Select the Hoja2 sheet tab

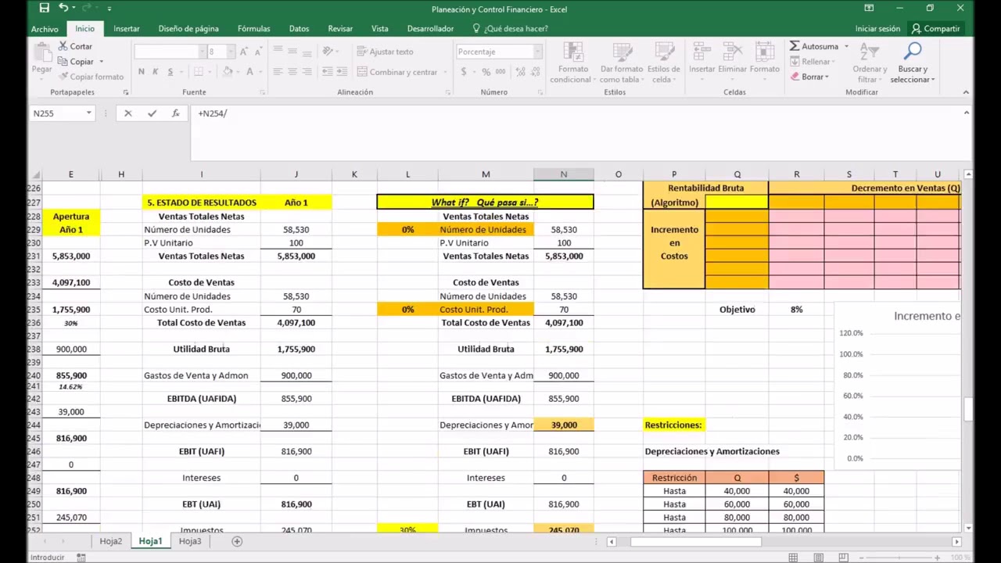111,541
